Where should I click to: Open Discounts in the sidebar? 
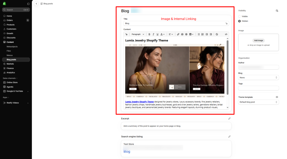16,38
